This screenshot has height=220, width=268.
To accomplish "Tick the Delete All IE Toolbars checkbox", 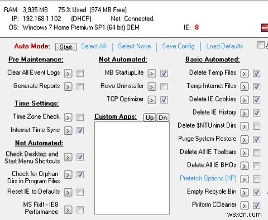I will [x=256, y=153].
